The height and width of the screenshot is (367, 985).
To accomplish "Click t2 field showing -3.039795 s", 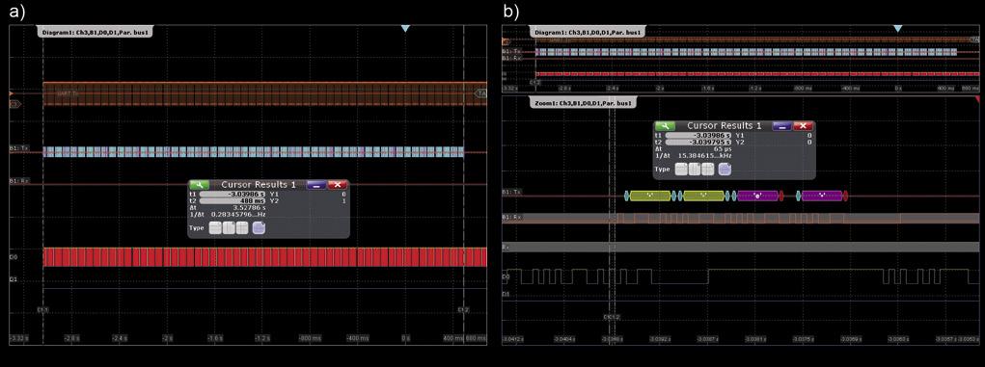I will pos(699,142).
